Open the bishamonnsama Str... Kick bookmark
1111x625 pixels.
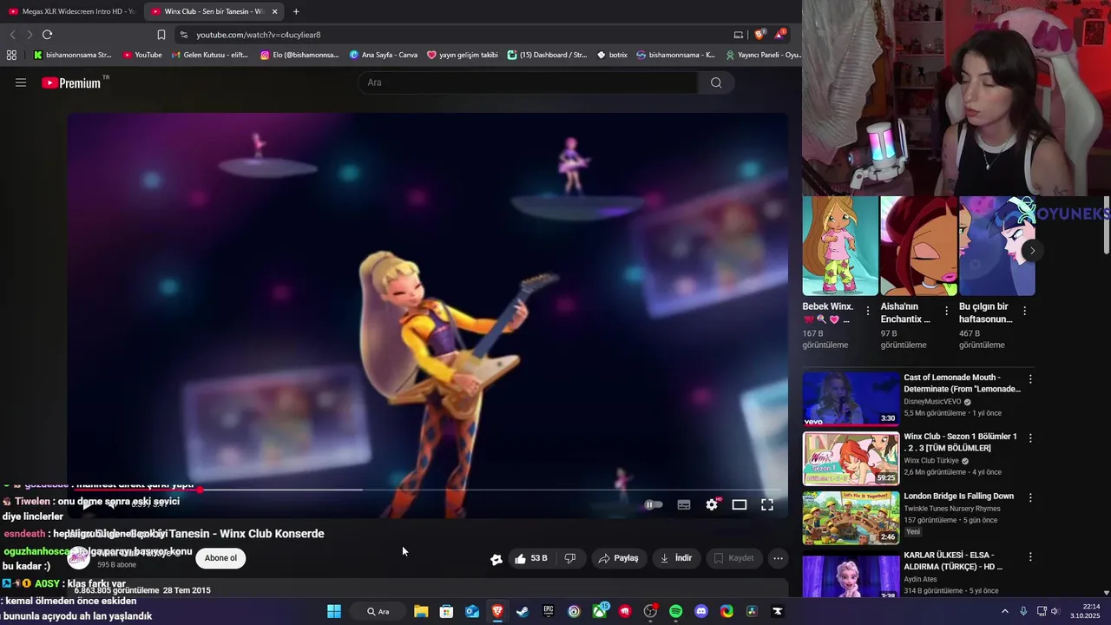72,55
